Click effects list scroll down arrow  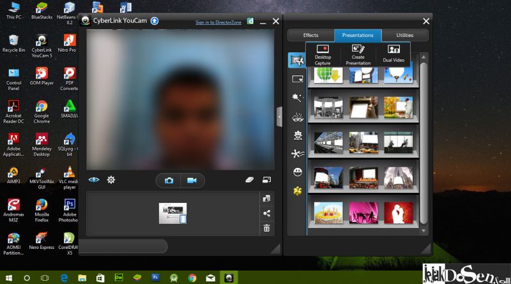tap(423, 230)
